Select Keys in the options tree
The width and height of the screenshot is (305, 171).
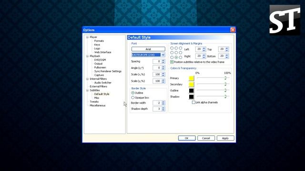[97, 45]
